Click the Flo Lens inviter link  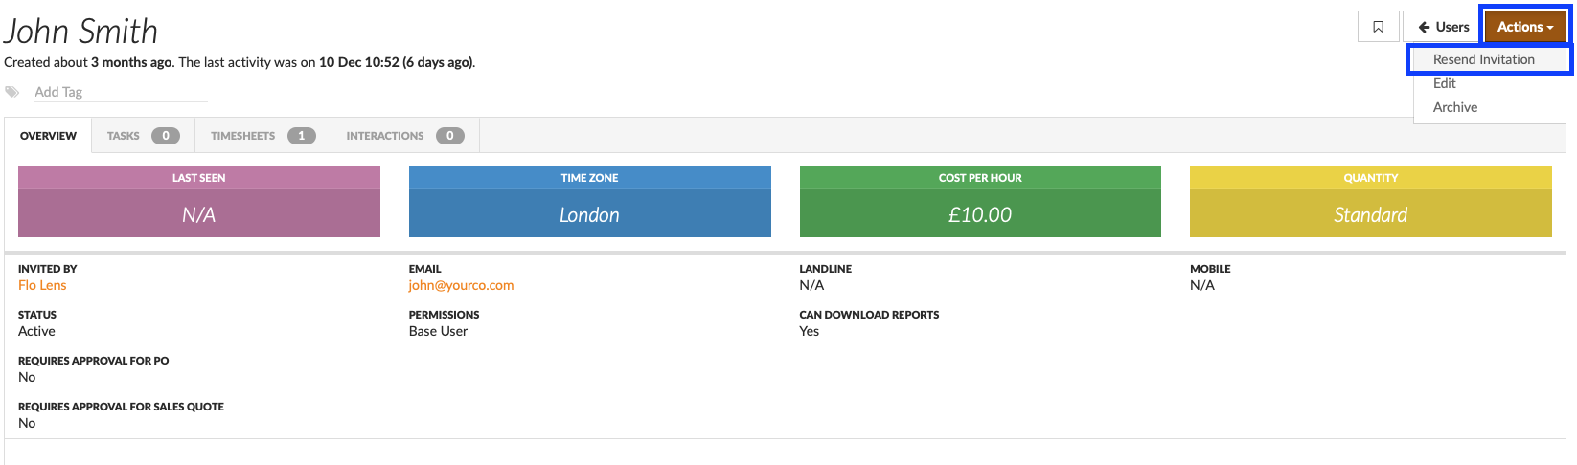point(42,285)
